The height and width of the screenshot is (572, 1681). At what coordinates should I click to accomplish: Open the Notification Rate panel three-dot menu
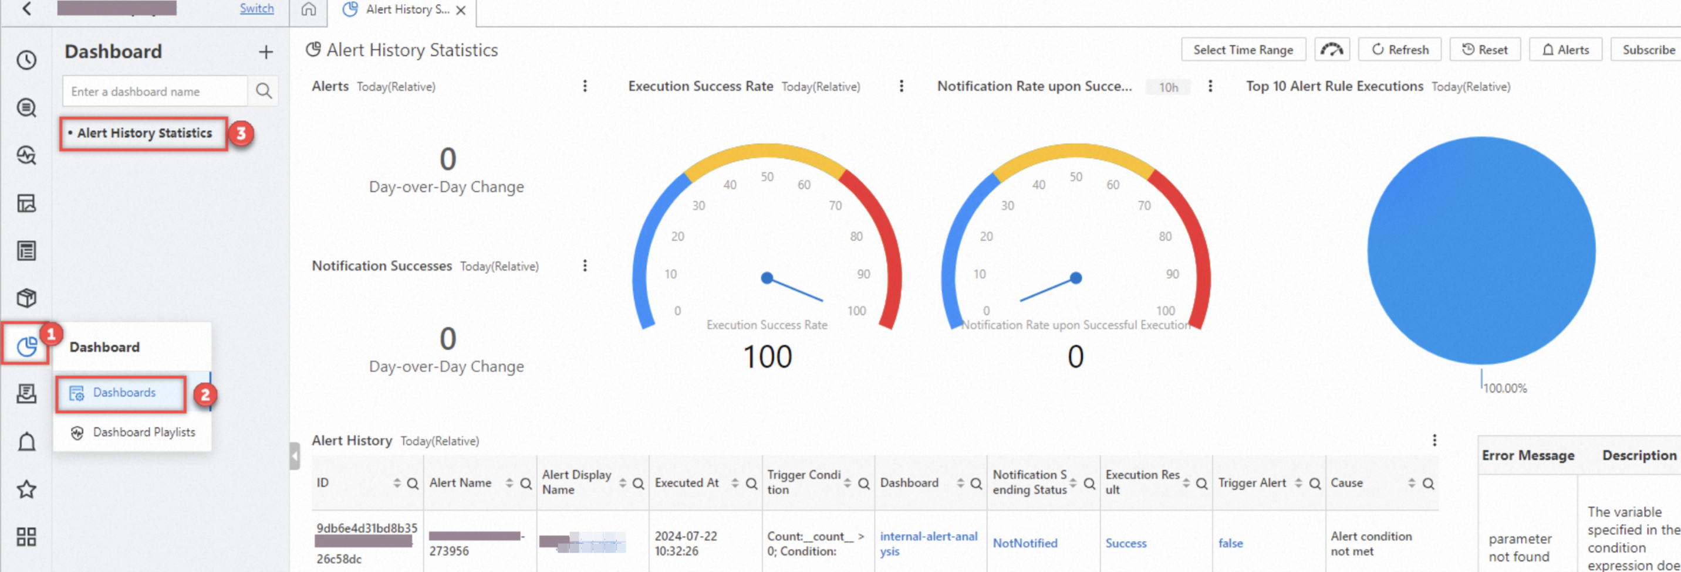coord(1210,86)
